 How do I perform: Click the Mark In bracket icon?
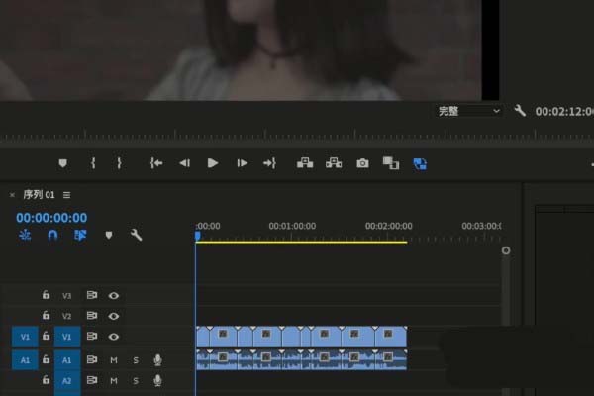(x=93, y=163)
